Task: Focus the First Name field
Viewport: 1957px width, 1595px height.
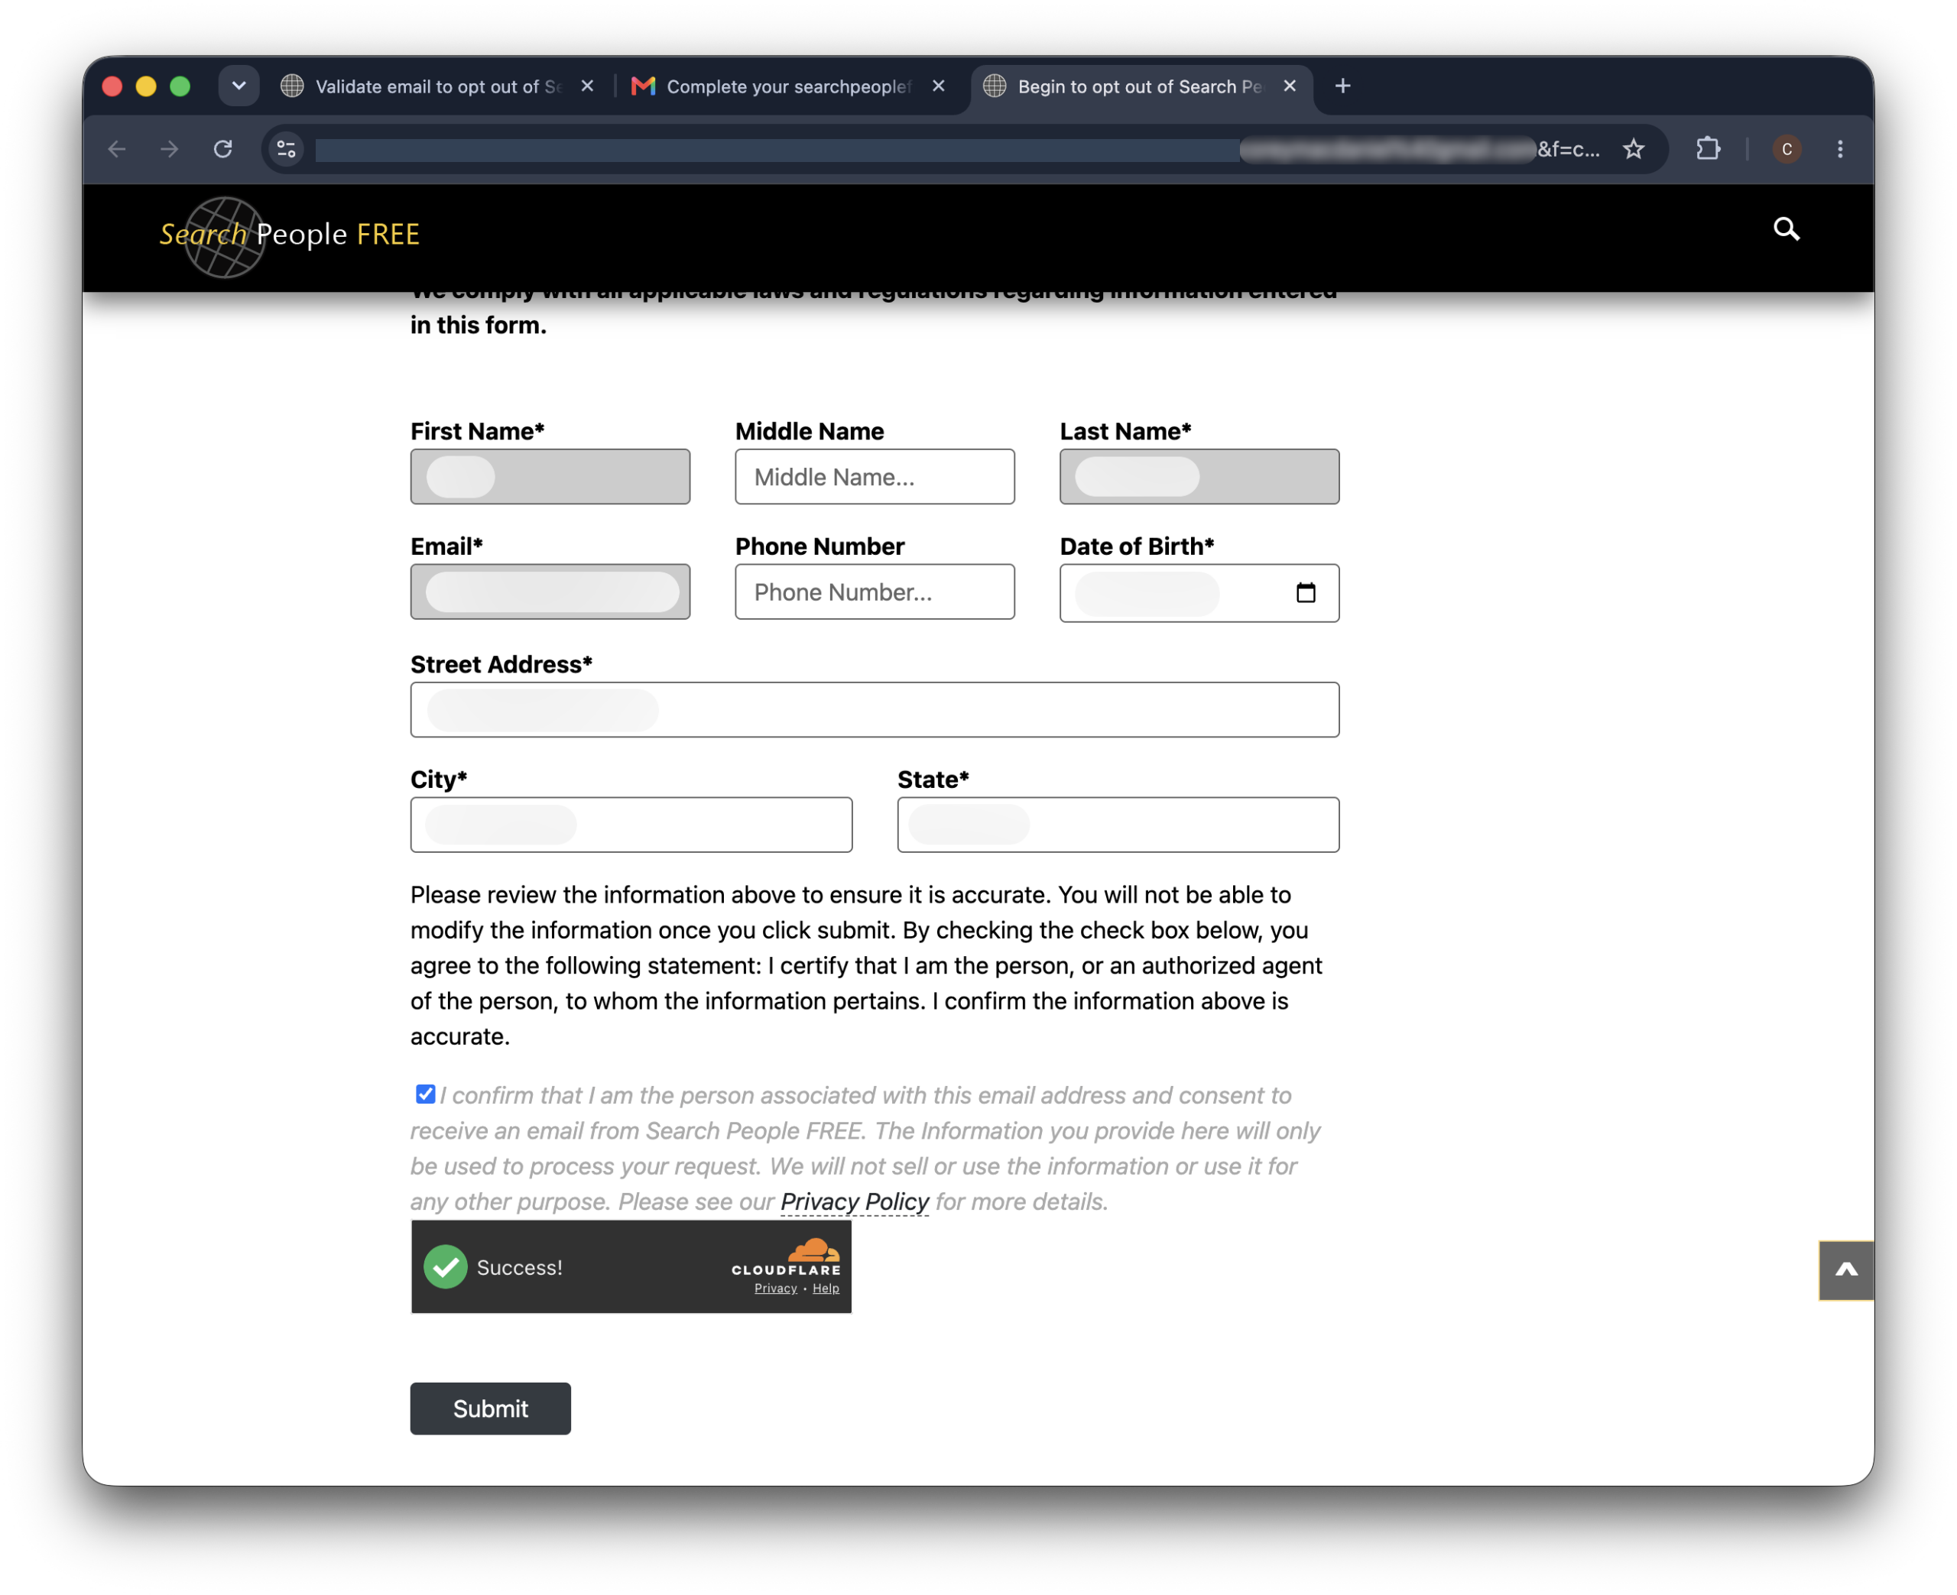Action: tap(550, 477)
